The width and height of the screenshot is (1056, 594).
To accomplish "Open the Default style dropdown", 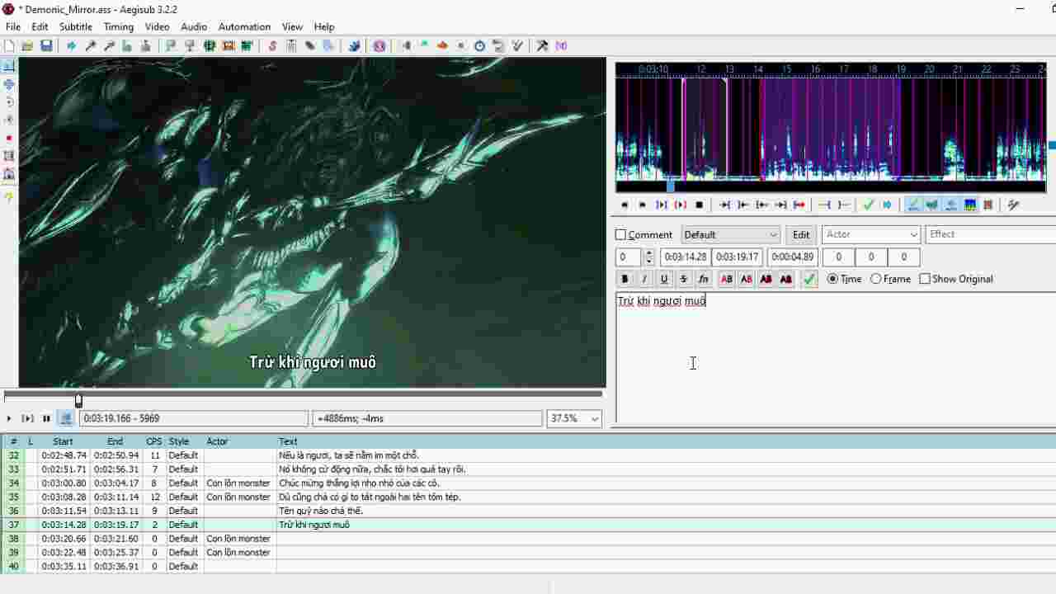I will click(731, 235).
